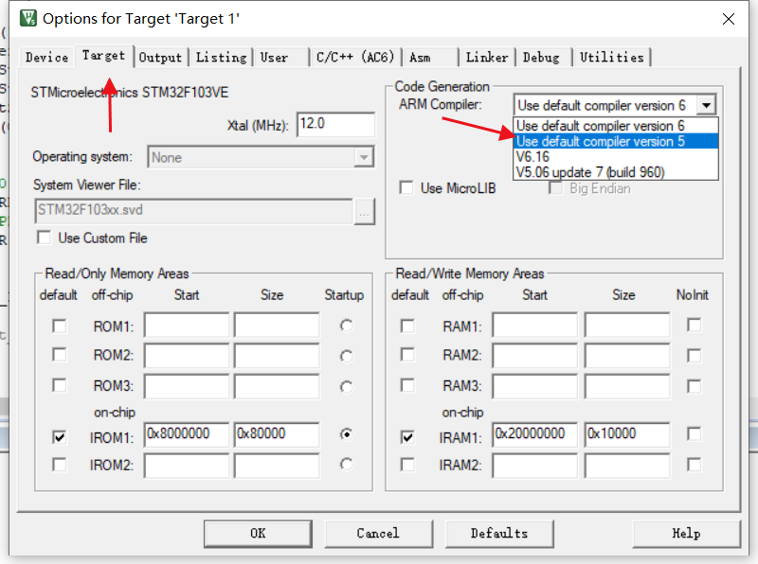
Task: Collapse the ARM Compiler dropdown arrow
Action: click(x=706, y=105)
